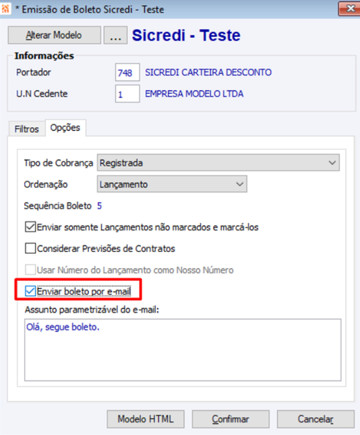Toggle Enviar boleto por e-mail checkbox

(31, 291)
